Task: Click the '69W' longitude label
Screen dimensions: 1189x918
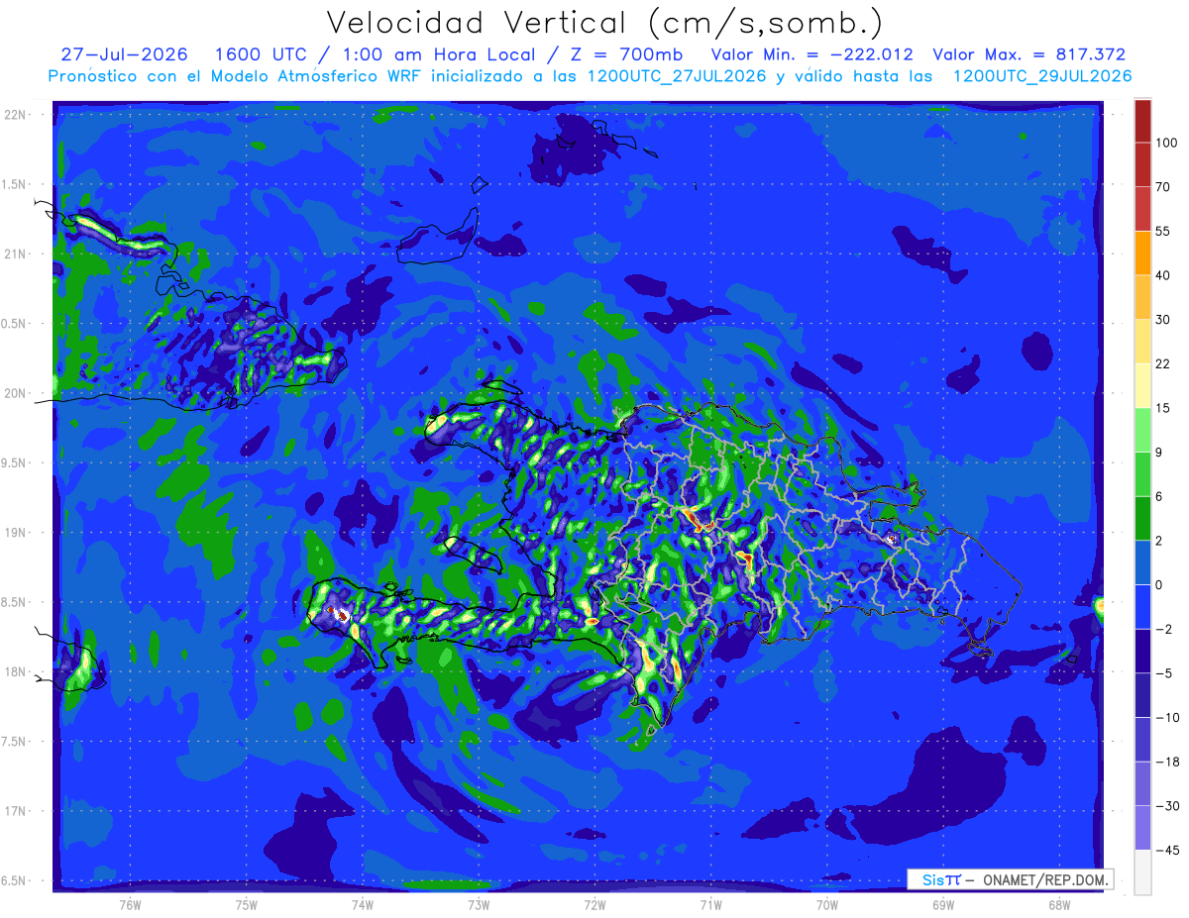Action: [x=943, y=904]
